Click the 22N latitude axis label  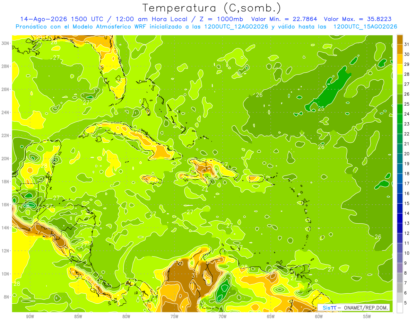pos(6,135)
